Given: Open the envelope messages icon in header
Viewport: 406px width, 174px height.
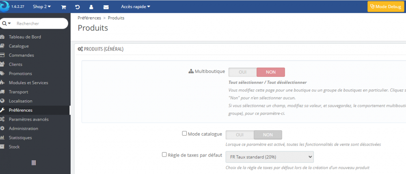Looking at the screenshot, I should pyautogui.click(x=106, y=7).
